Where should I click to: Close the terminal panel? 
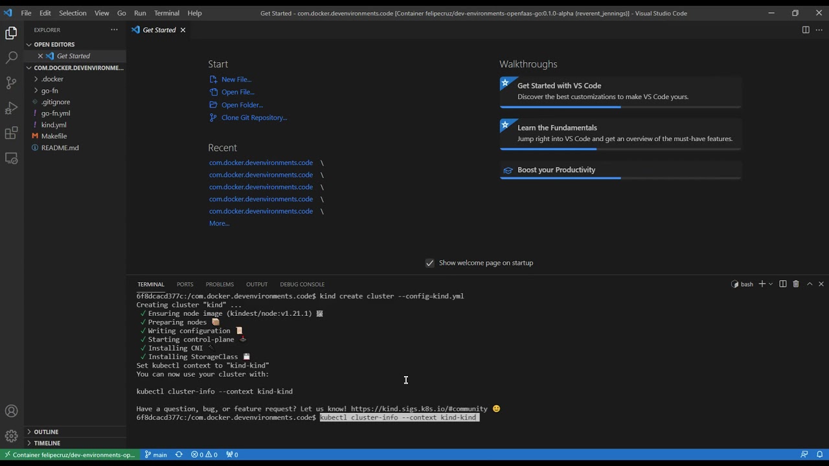[821, 284]
